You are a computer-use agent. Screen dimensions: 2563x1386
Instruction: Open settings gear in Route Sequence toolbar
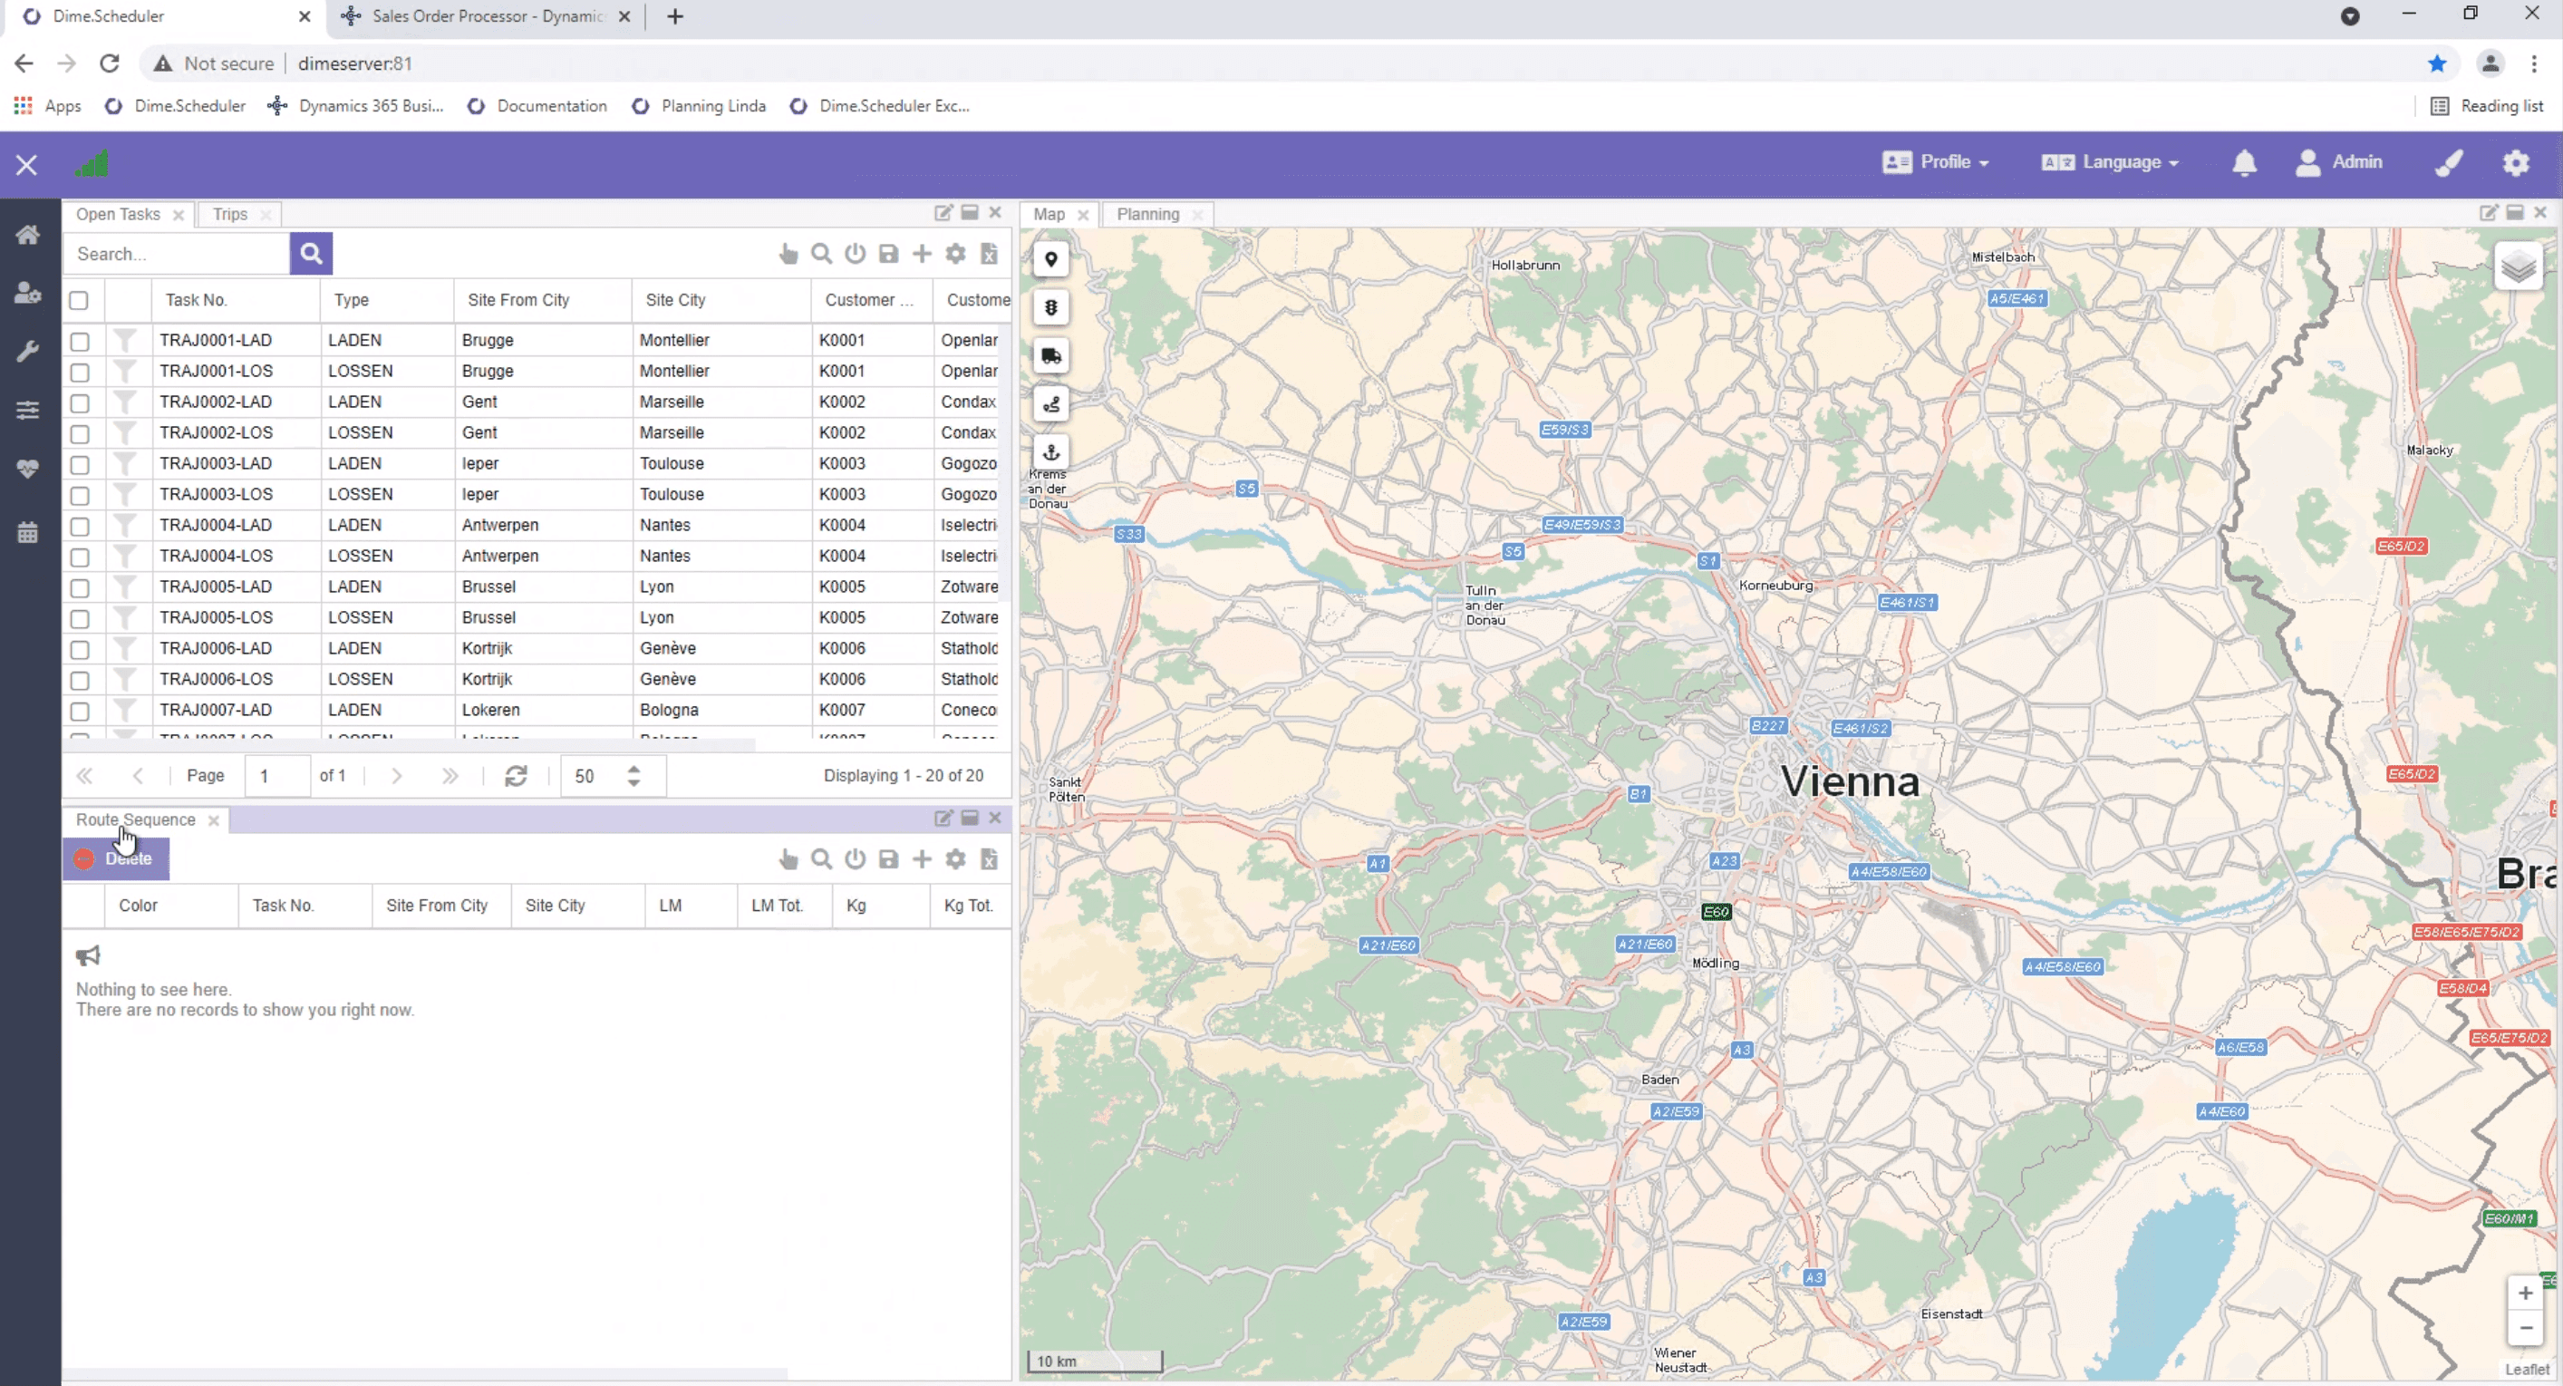[x=955, y=858]
